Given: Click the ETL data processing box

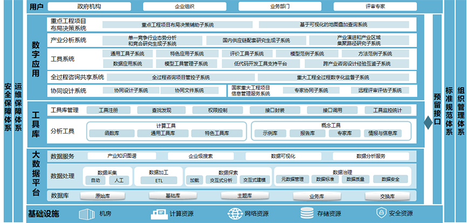Looking at the screenshot, I should pos(159,180).
